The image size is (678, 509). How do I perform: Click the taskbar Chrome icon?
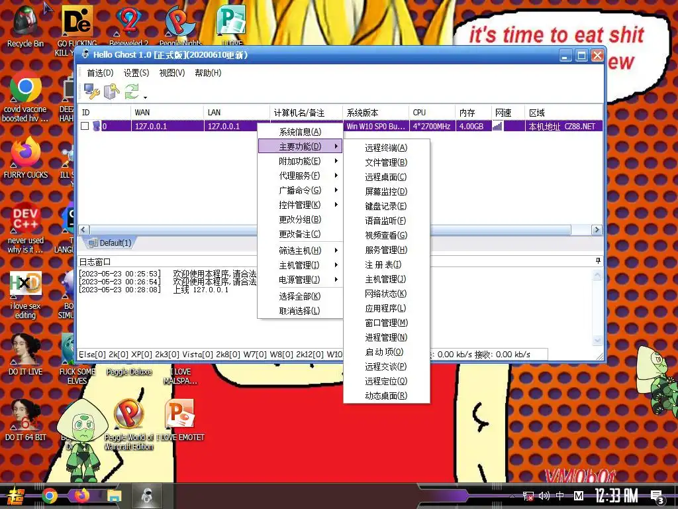[x=49, y=496]
